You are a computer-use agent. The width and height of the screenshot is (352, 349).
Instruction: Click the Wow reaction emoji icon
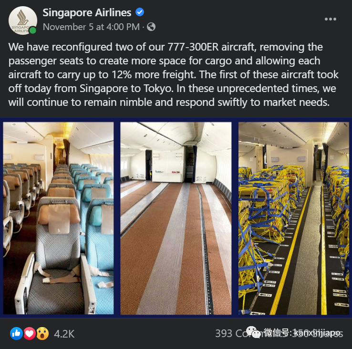click(42, 333)
